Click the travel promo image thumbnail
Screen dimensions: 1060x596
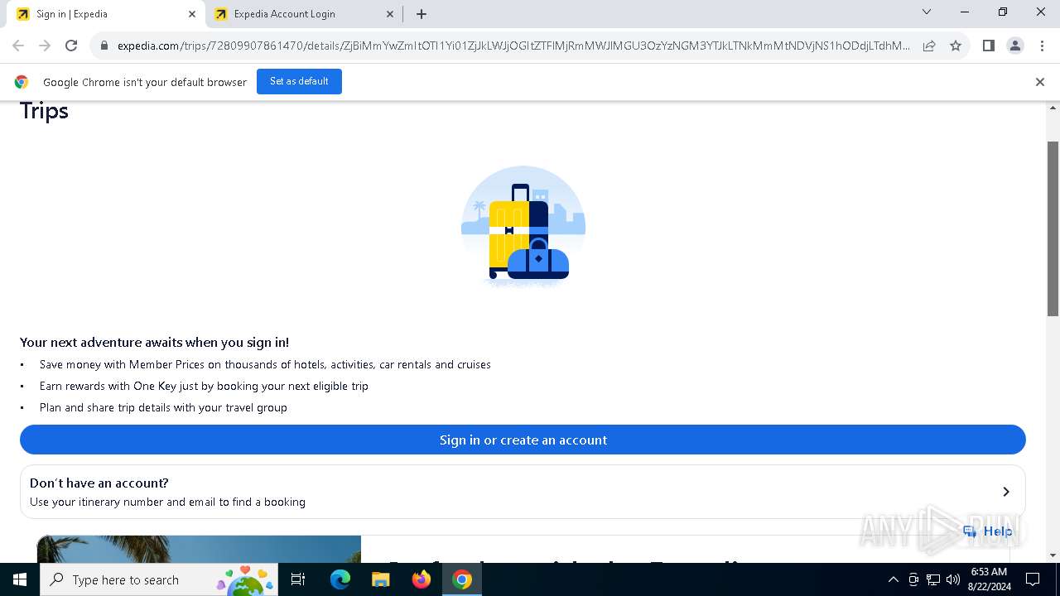pos(199,549)
